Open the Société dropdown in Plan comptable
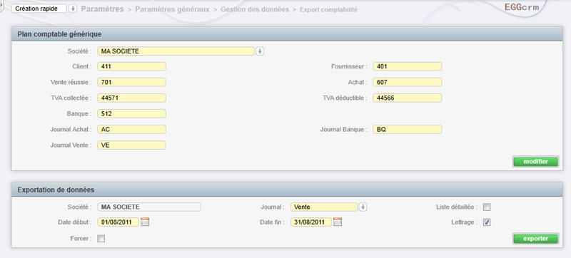The width and height of the screenshot is (571, 258). [x=260, y=51]
